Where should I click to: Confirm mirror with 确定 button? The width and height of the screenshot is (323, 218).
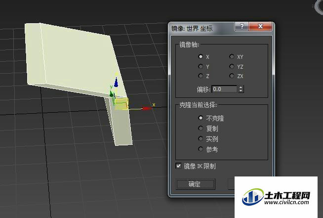(195, 184)
